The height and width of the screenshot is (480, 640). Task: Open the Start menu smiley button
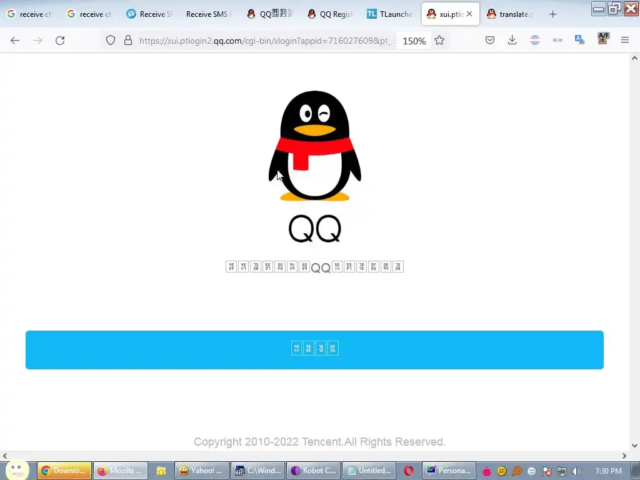(17, 471)
